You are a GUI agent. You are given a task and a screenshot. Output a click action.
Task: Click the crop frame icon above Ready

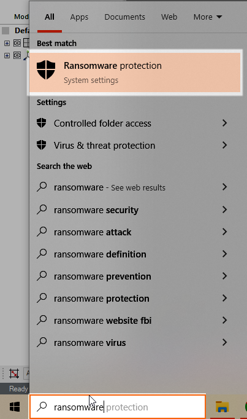(14, 374)
